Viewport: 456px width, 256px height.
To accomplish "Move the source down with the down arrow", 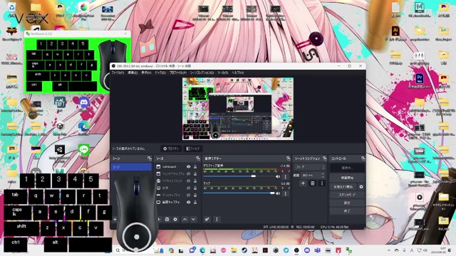I will pos(193,220).
